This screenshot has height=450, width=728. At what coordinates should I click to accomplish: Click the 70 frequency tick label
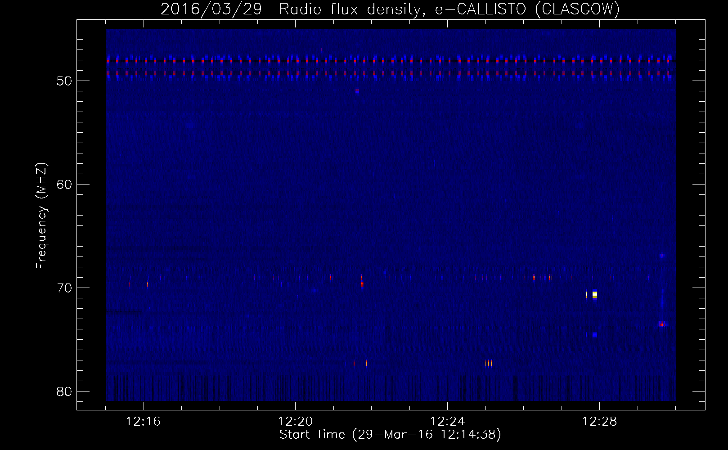coord(64,288)
